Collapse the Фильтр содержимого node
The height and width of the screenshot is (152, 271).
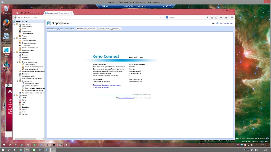pyautogui.click(x=17, y=62)
